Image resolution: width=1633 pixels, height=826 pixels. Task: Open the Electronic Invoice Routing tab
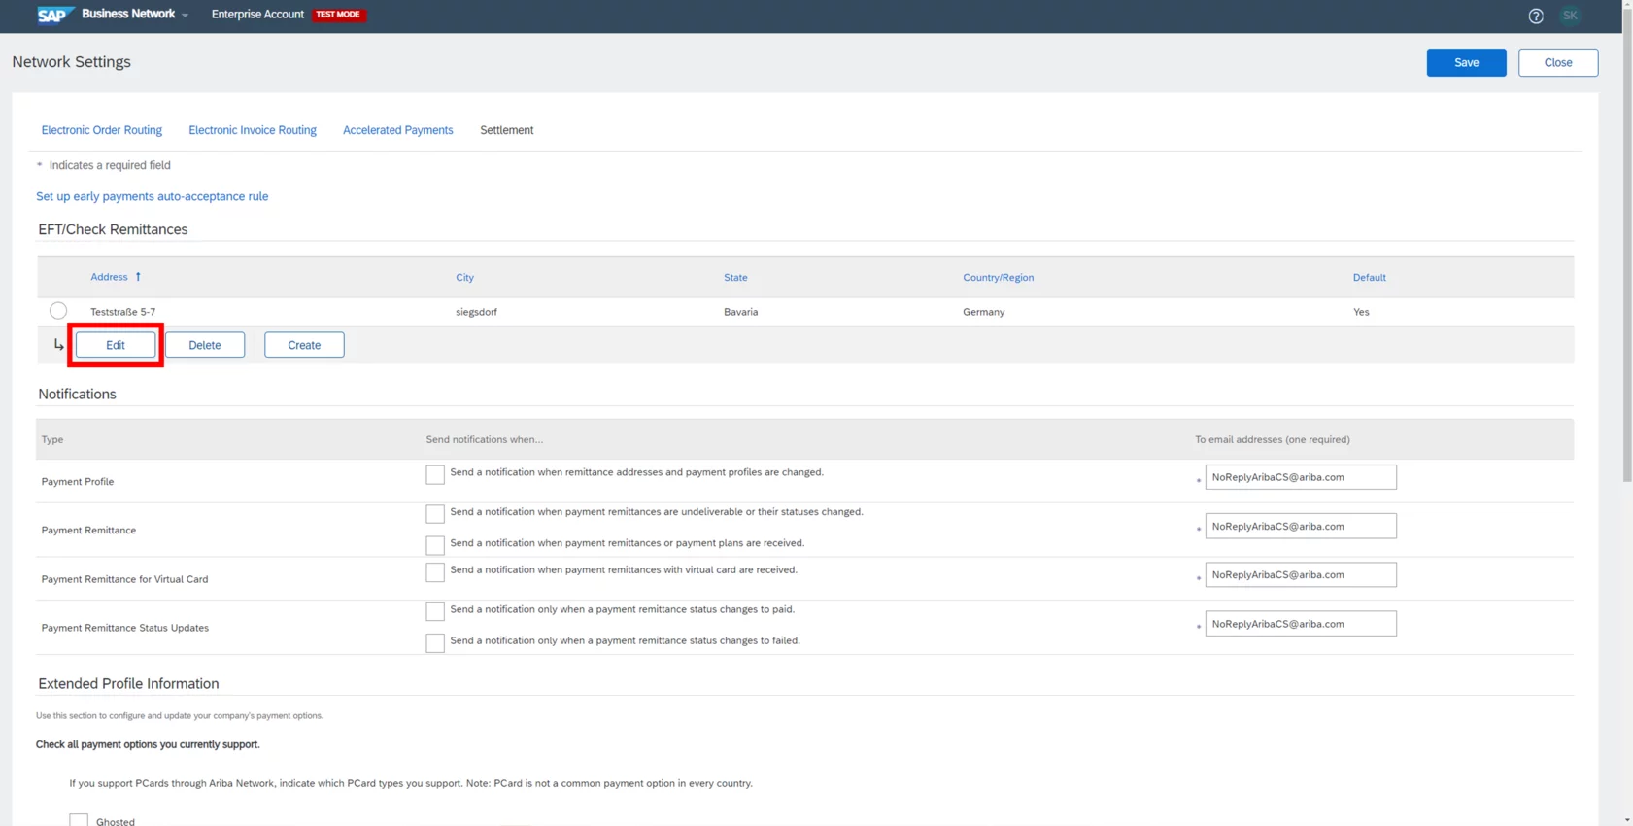point(253,130)
